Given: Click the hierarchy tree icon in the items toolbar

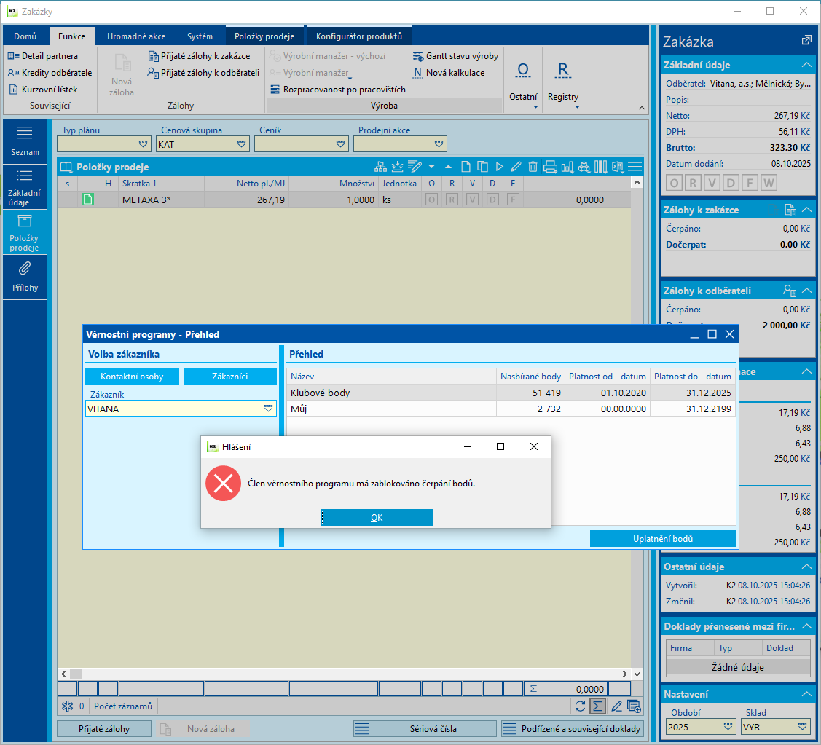Looking at the screenshot, I should pos(381,167).
